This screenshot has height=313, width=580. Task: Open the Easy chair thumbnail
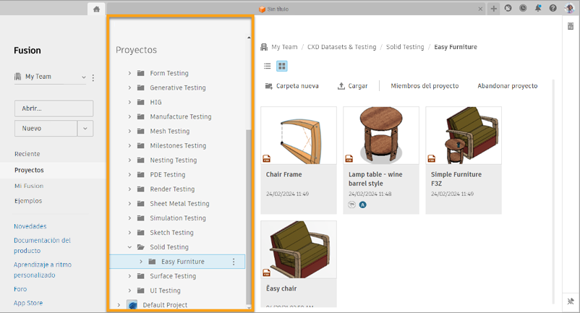click(299, 250)
